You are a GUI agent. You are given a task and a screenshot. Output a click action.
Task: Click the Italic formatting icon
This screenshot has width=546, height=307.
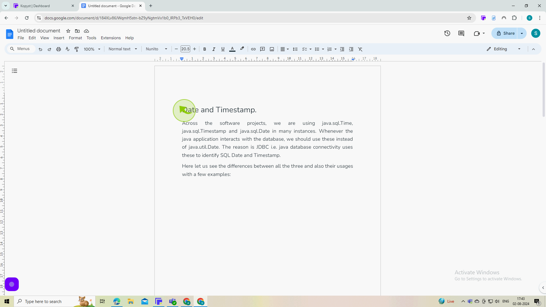click(214, 49)
